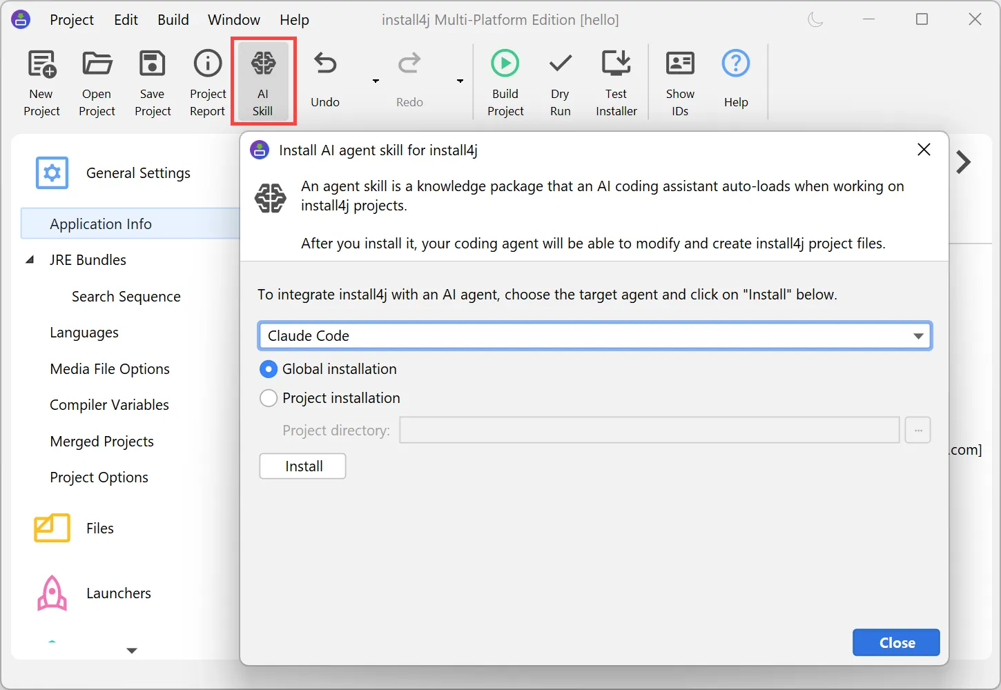Select Compiler Variables in sidebar
Image resolution: width=1001 pixels, height=690 pixels.
pyautogui.click(x=109, y=405)
